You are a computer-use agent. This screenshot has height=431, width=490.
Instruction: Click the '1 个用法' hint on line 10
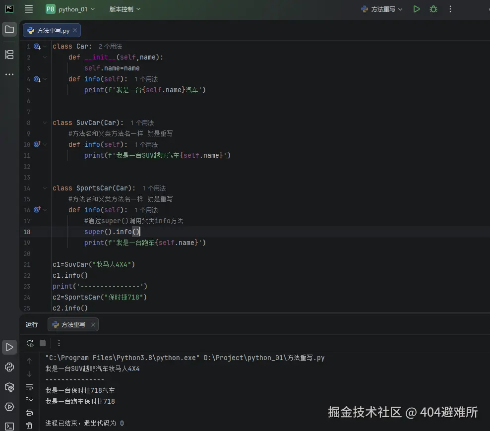click(146, 144)
